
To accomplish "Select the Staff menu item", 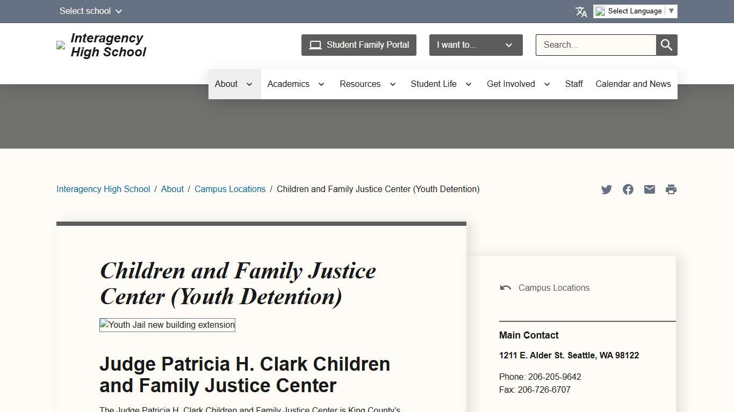I will (x=574, y=84).
